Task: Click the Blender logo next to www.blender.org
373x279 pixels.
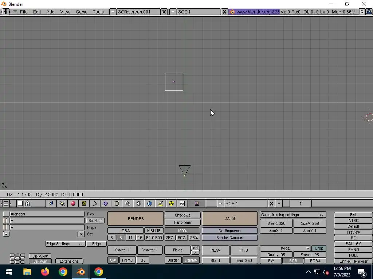Action: coord(232,12)
